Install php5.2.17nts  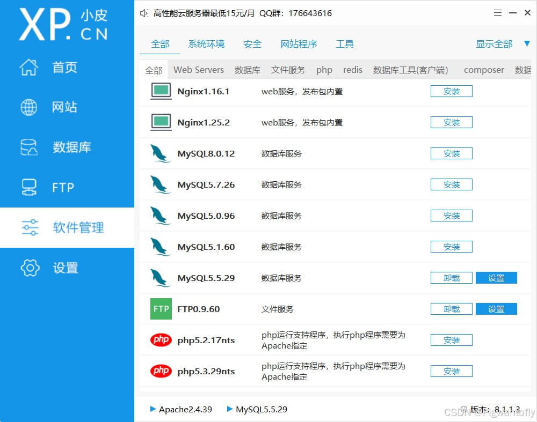(452, 340)
